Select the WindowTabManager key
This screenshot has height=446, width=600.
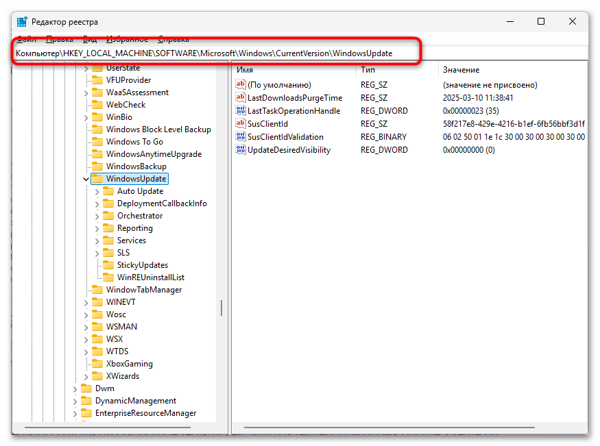coord(144,290)
